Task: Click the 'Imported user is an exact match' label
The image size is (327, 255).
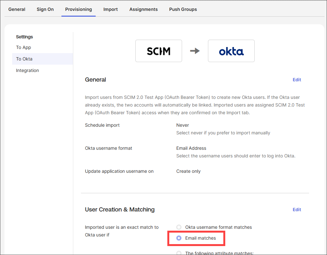Action: 122,231
